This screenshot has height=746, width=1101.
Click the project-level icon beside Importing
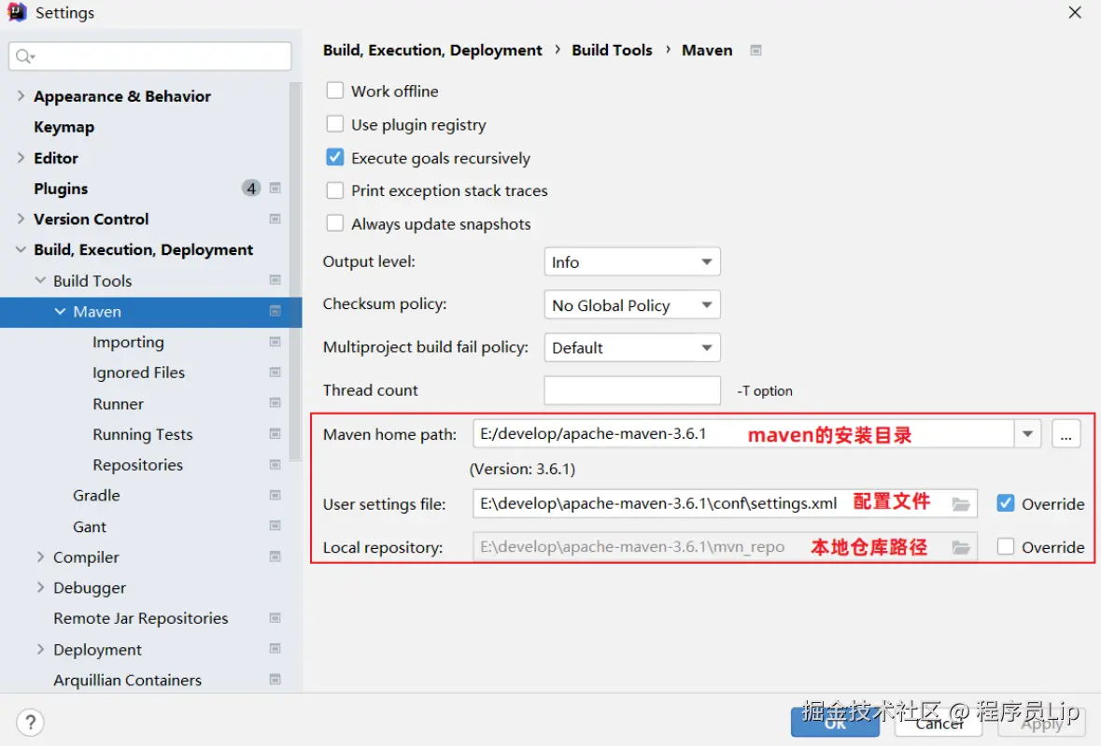point(275,342)
